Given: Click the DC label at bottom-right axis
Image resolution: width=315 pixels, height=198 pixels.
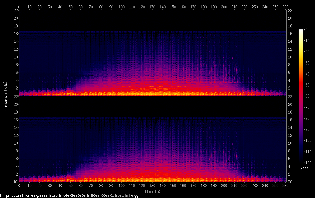Looking at the screenshot, I should coord(290,182).
